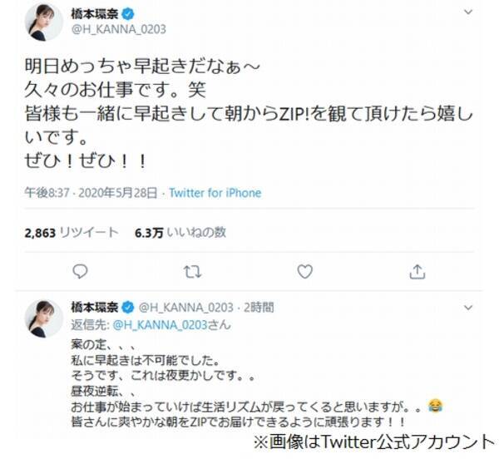Click the 午後8:37 · 2020年5月28日 timestamp
The image size is (499, 459).
[x=91, y=193]
